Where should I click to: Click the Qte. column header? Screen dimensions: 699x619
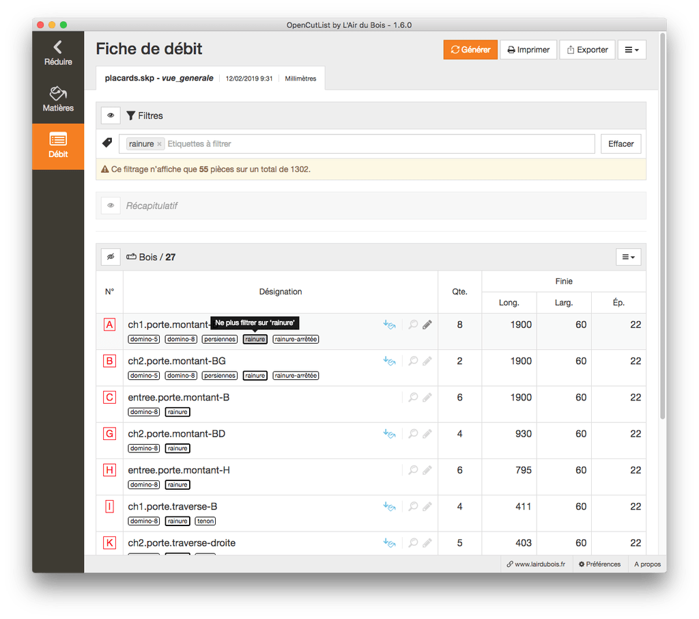(x=459, y=292)
